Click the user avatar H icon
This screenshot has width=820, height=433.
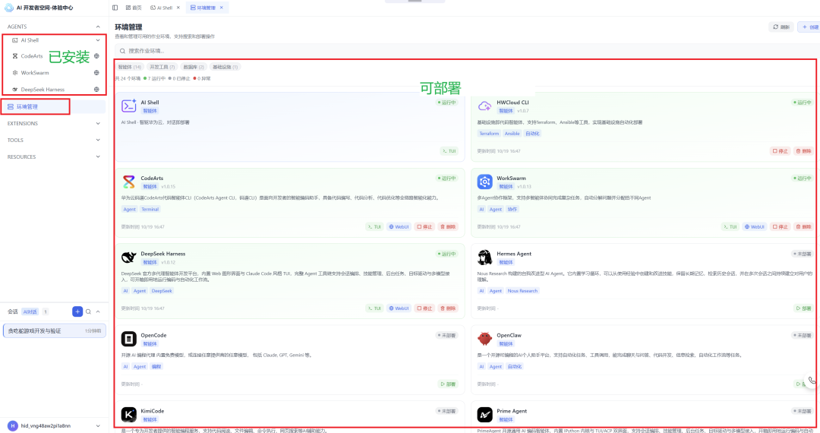click(13, 425)
